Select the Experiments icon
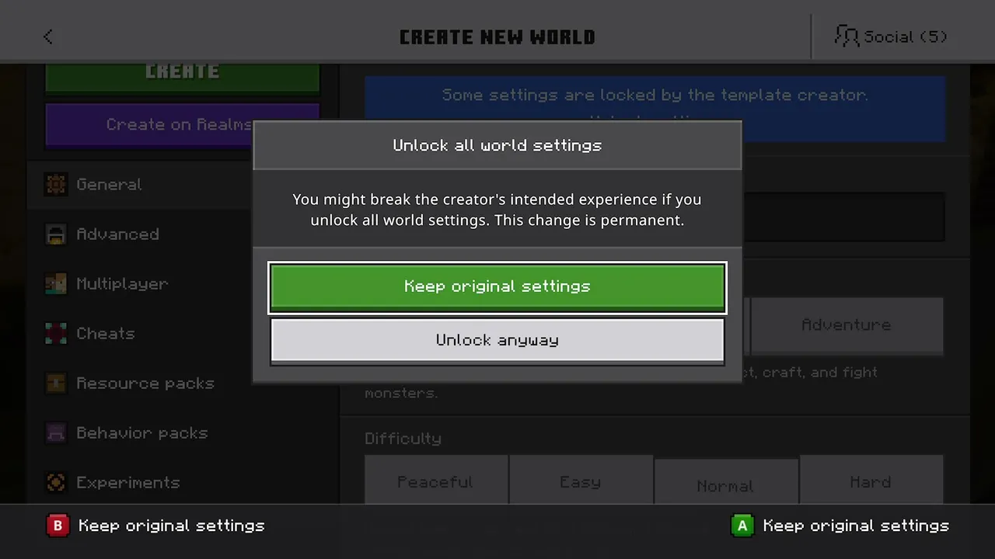The image size is (995, 559). 56,483
